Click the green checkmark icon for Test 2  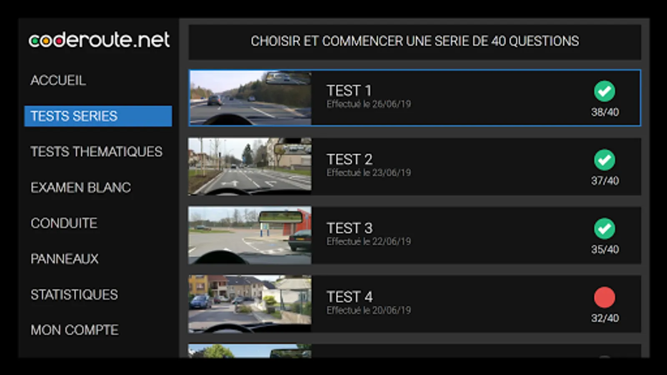(604, 160)
